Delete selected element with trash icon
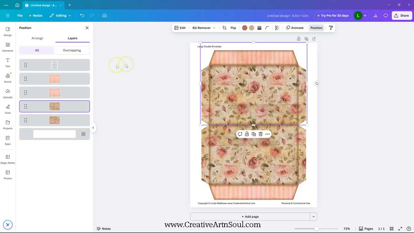This screenshot has height=233, width=414. tap(260, 134)
